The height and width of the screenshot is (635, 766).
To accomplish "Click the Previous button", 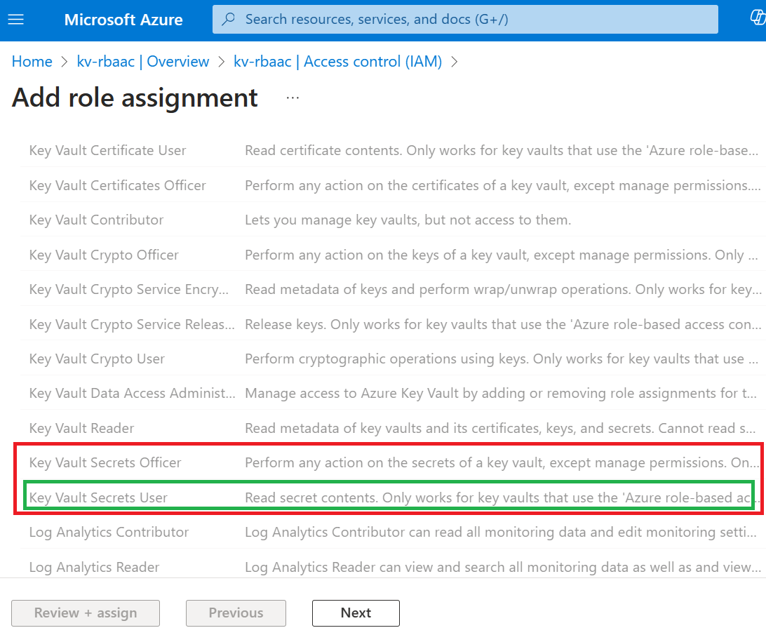I will 236,613.
